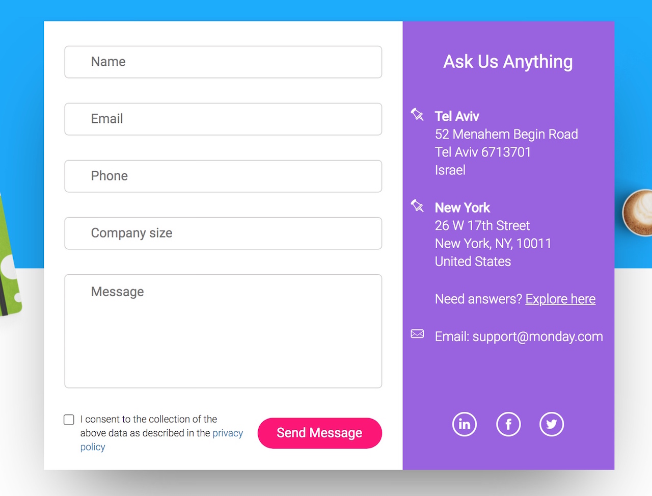The width and height of the screenshot is (652, 496).
Task: Click the pushpin icon beside New York
Action: click(x=417, y=205)
